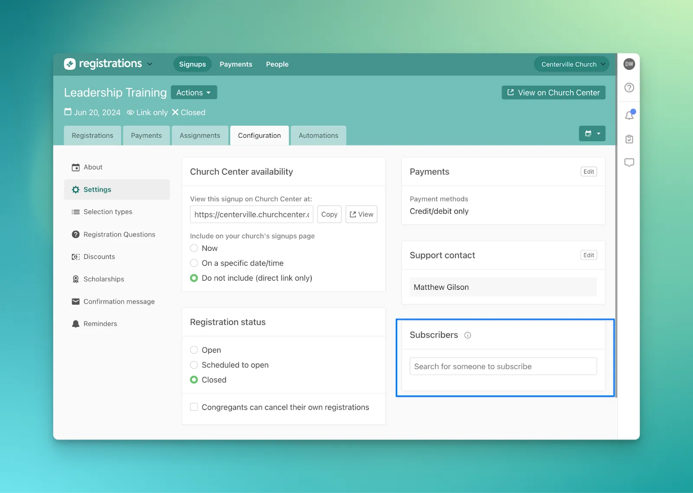Switch to the Automations tab
The width and height of the screenshot is (693, 493).
click(x=318, y=136)
